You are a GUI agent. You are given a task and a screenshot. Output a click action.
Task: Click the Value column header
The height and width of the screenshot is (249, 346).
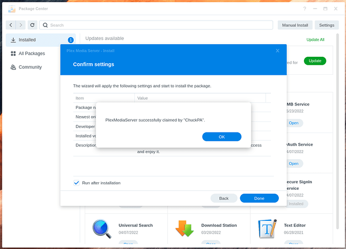[x=200, y=98]
